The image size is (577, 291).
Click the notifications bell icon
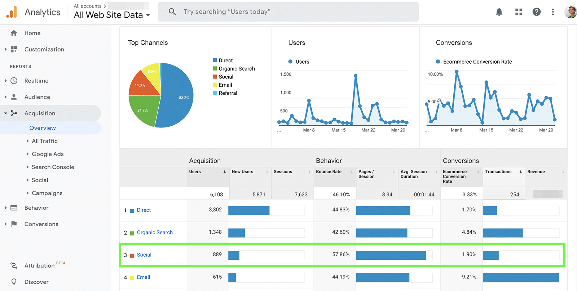[499, 12]
